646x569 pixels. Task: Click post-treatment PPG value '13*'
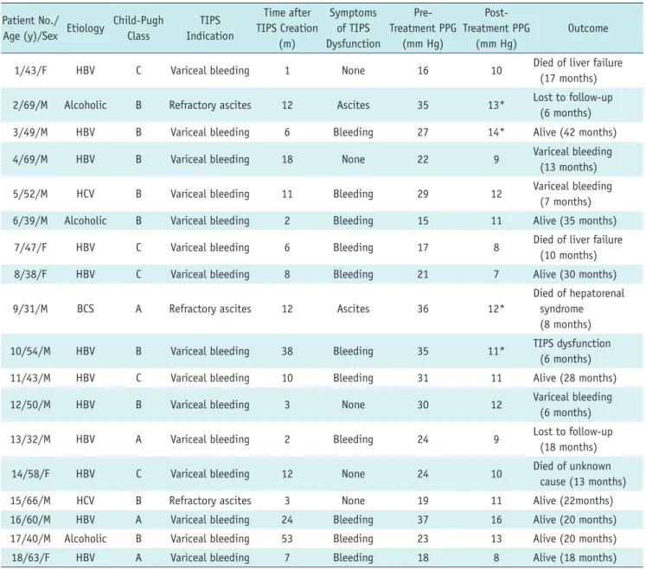(x=496, y=105)
